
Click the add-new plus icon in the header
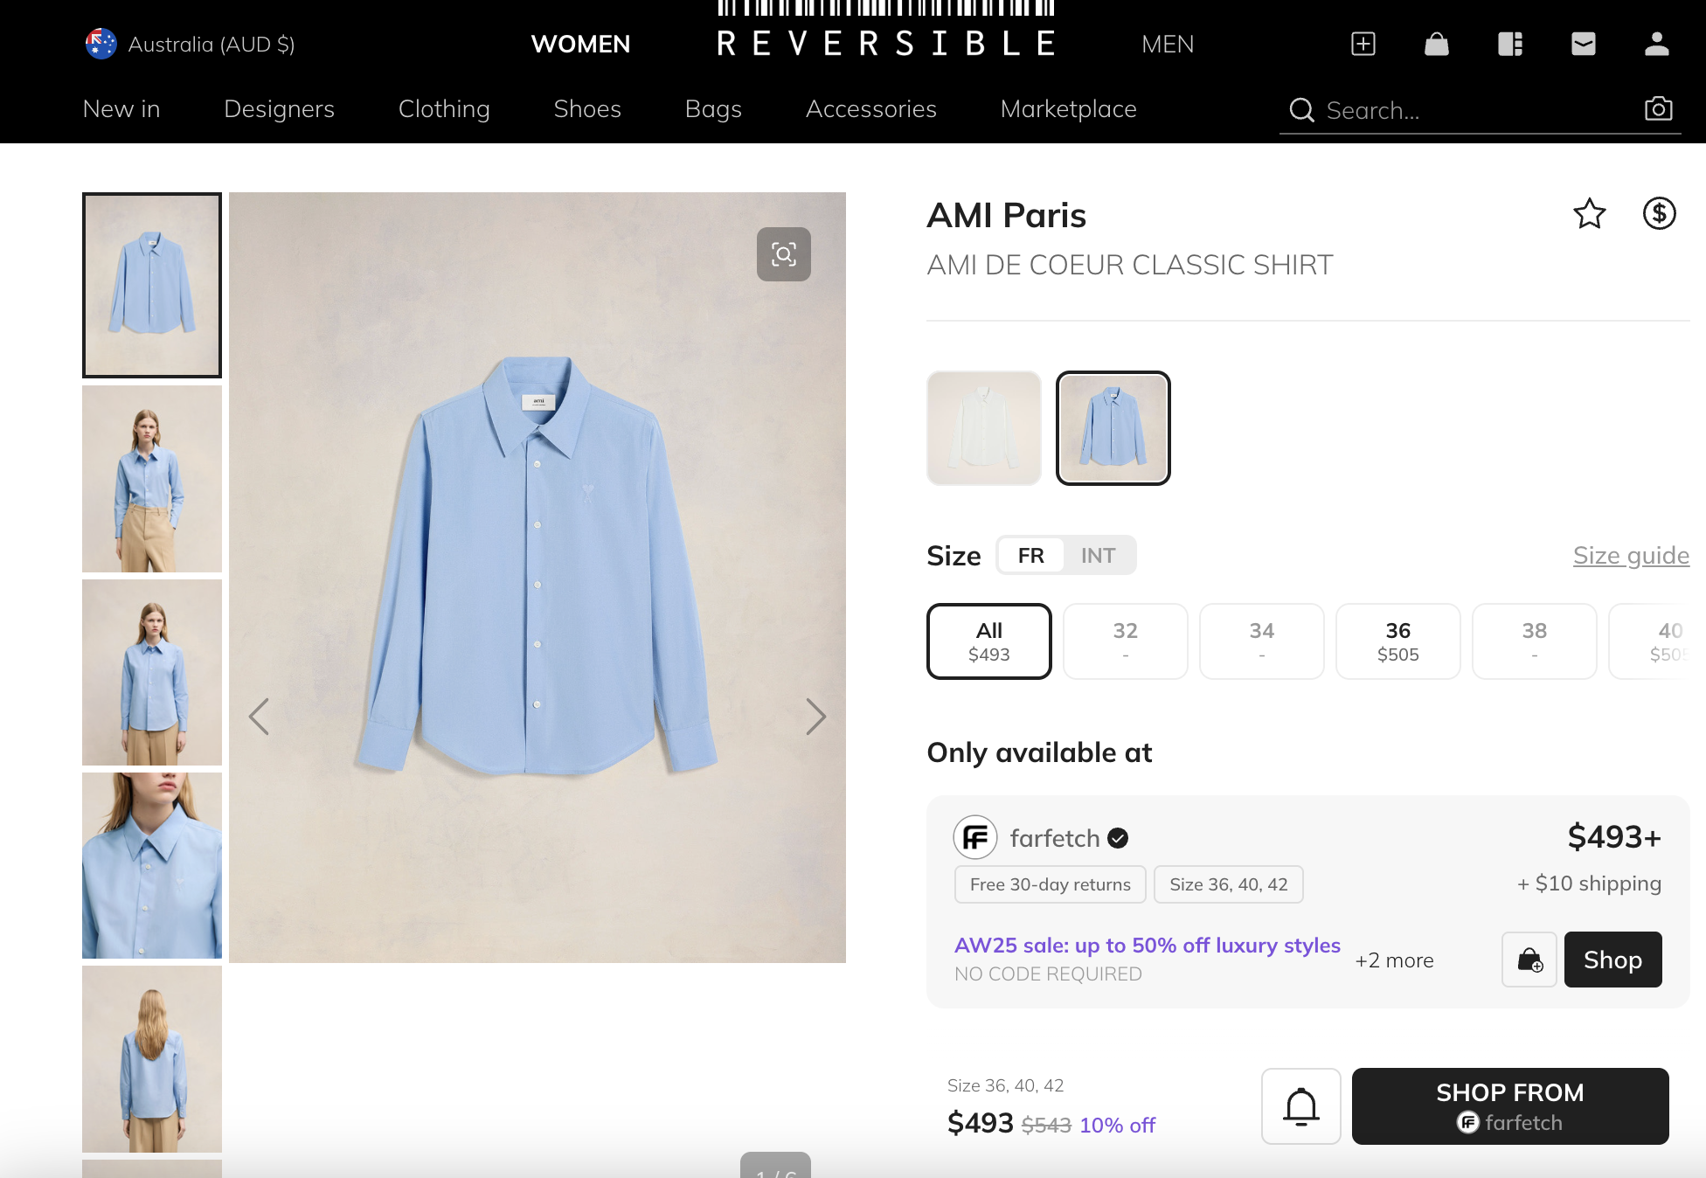[1363, 44]
